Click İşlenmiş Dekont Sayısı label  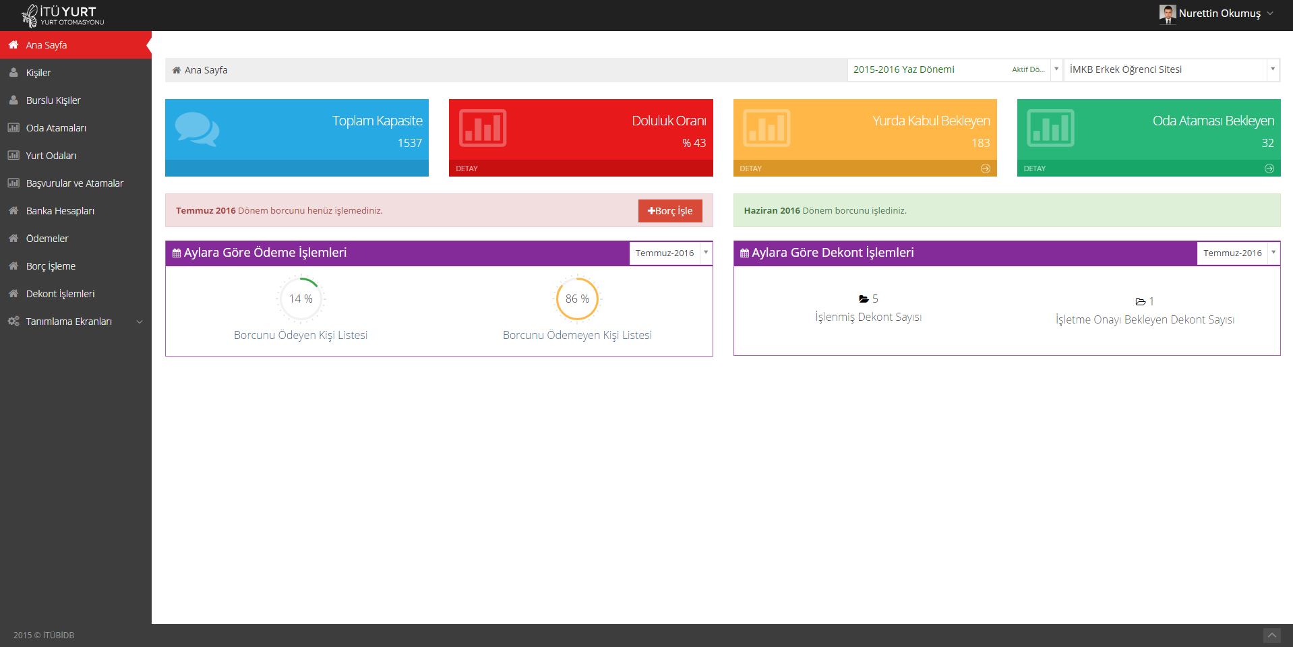tap(868, 317)
